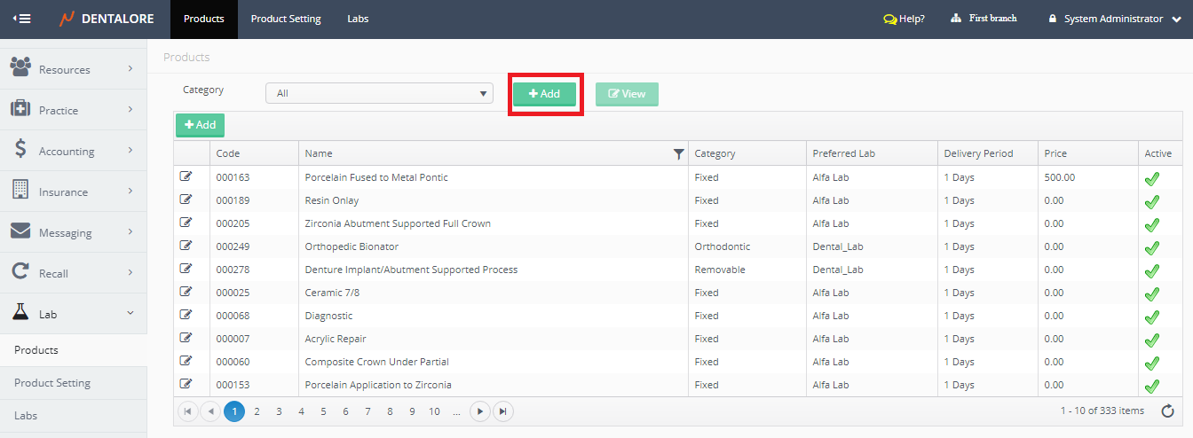Click the First branch icon
The height and width of the screenshot is (438, 1193).
pyautogui.click(x=956, y=19)
